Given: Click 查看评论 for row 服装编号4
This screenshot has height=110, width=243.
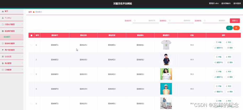Looking at the screenshot, I should click(x=218, y=92).
